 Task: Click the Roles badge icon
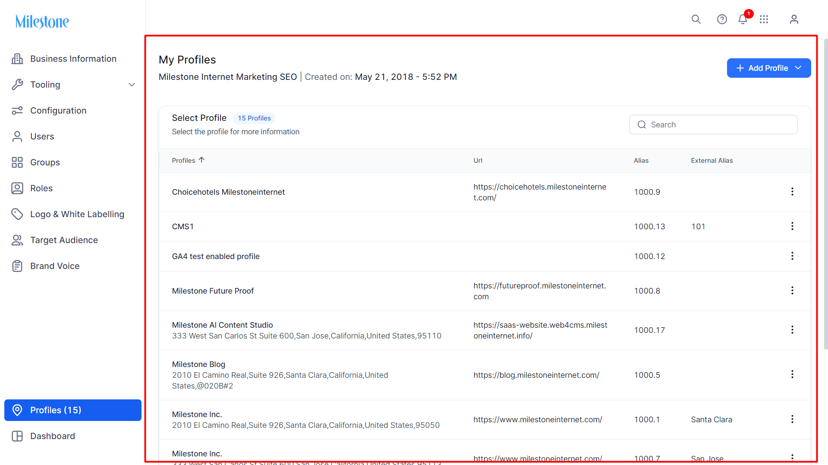pos(17,188)
